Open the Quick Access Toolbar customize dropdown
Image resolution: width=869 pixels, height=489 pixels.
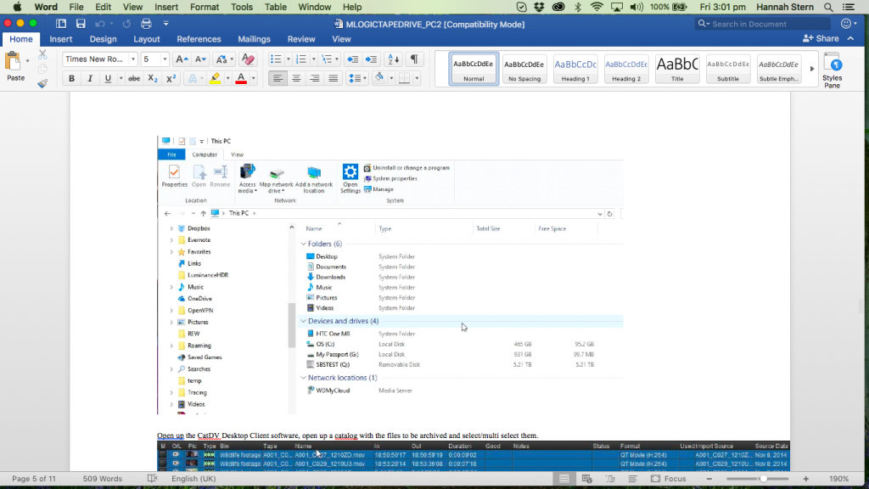165,24
